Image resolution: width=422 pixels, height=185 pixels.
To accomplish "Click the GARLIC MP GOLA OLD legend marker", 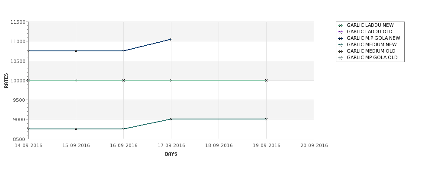I will (x=341, y=58).
